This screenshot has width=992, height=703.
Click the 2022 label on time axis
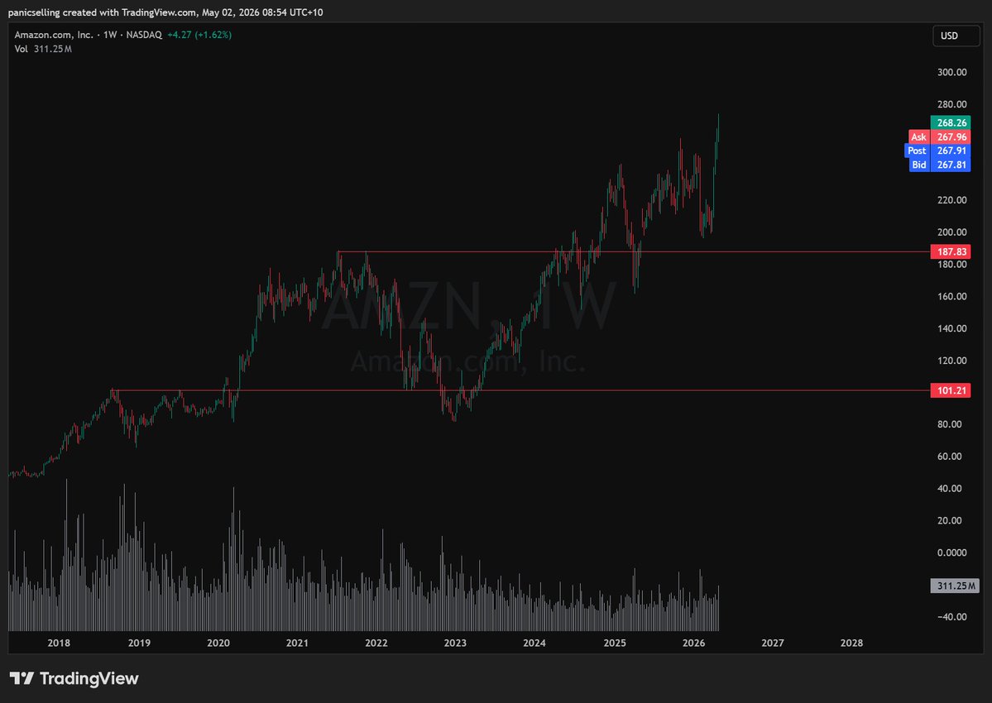[x=376, y=643]
